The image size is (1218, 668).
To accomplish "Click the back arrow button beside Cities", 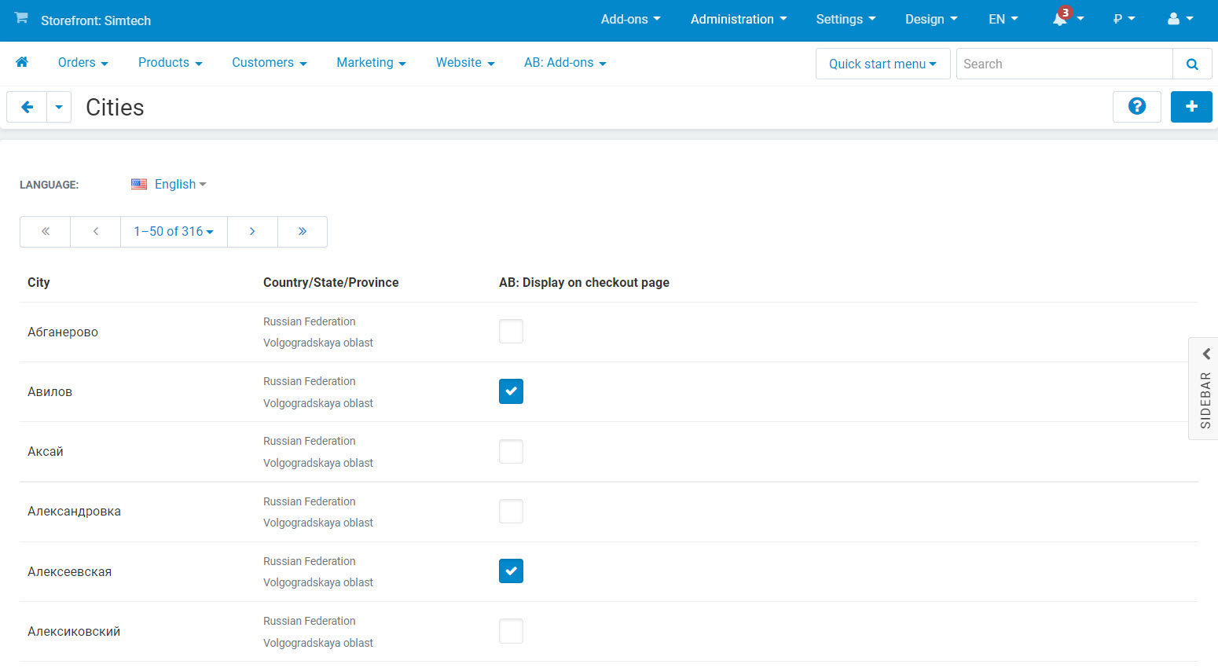I will (x=27, y=107).
